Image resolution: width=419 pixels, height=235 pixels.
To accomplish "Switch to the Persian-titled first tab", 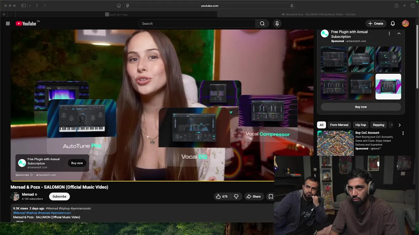I will (117, 14).
